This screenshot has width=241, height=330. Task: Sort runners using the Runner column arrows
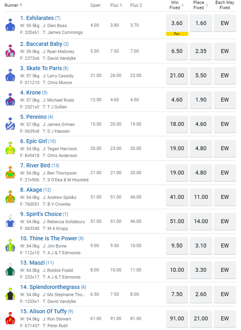[x=21, y=5]
